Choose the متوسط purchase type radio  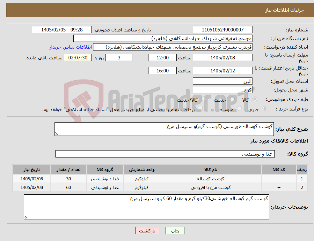point(239,109)
